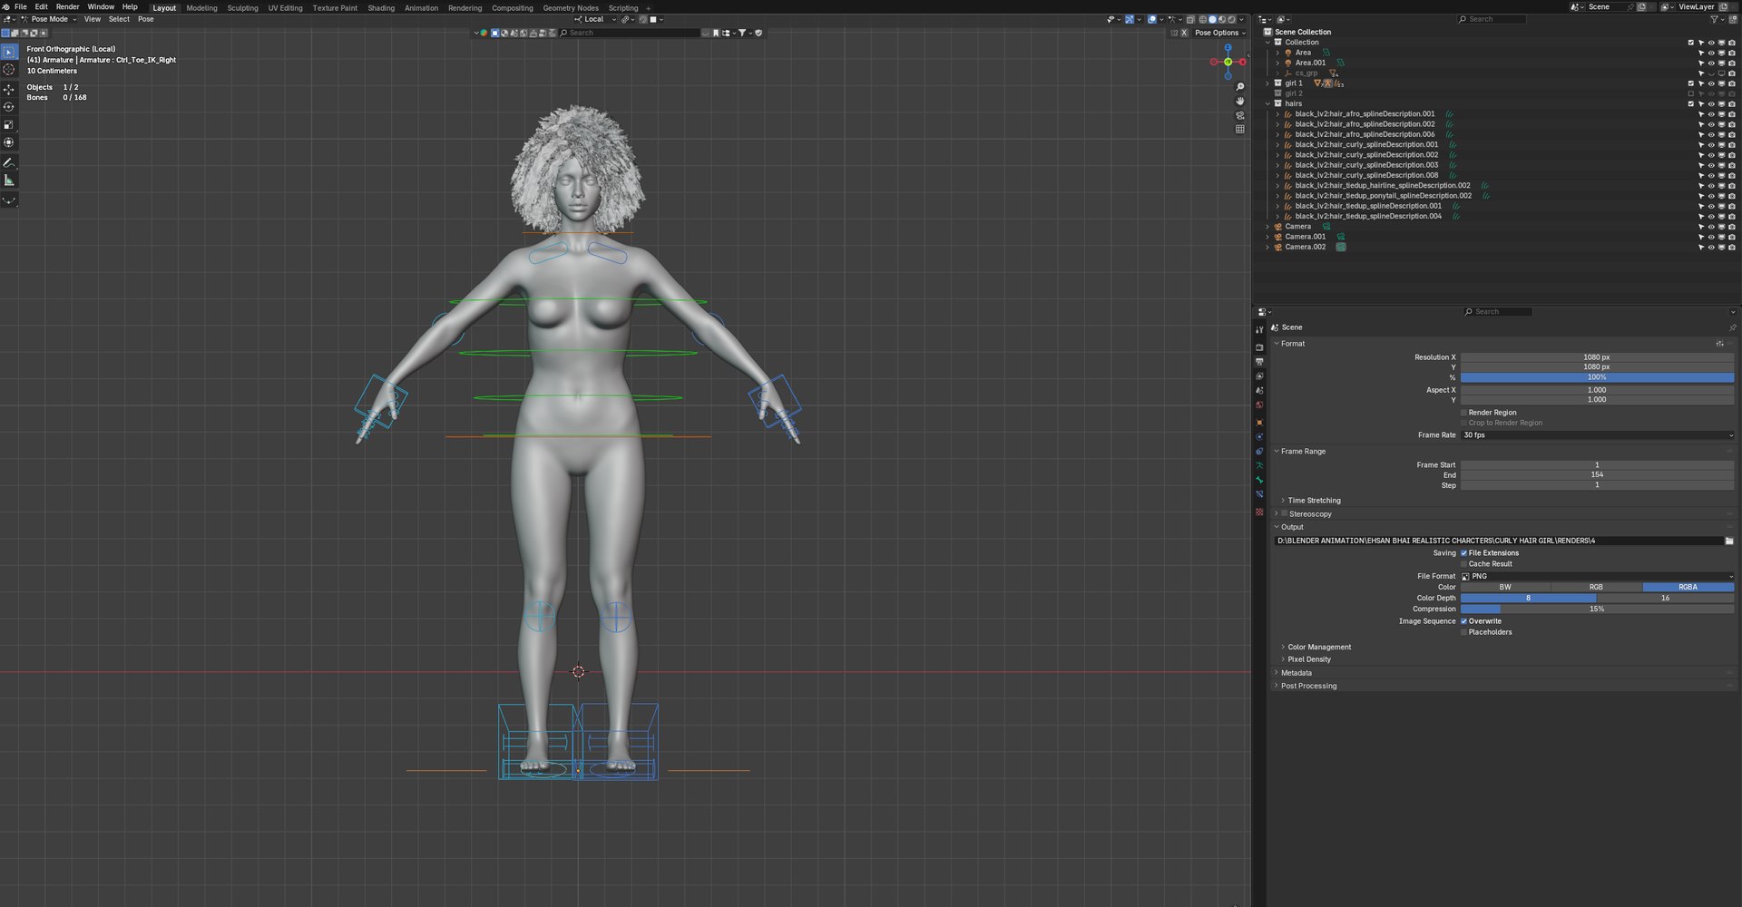
Task: Open the Frame Rate 30 fps dropdown
Action: point(1597,435)
